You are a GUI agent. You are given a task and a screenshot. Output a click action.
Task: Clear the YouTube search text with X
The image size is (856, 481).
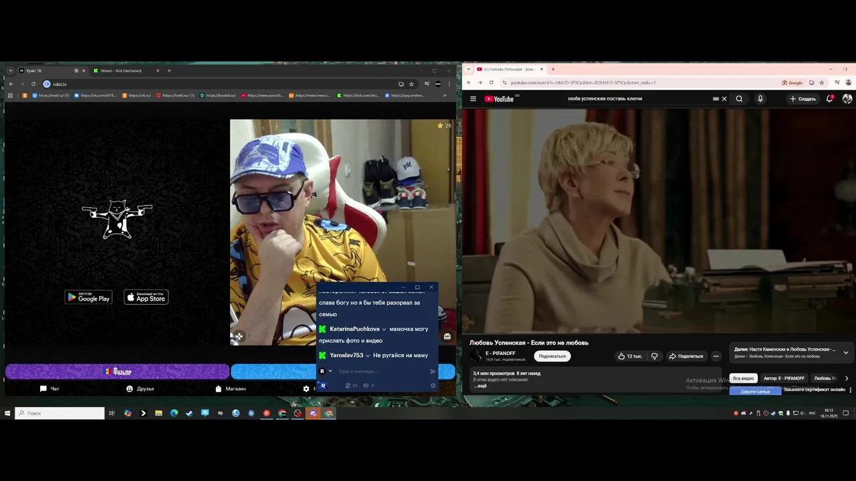click(x=724, y=99)
